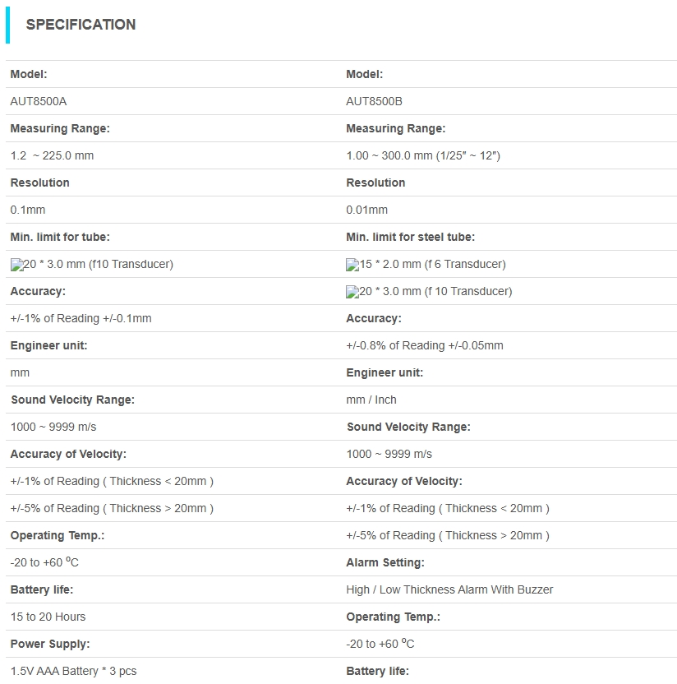Click the Power Supply label
Viewport: 677px width, 684px height.
pos(50,644)
